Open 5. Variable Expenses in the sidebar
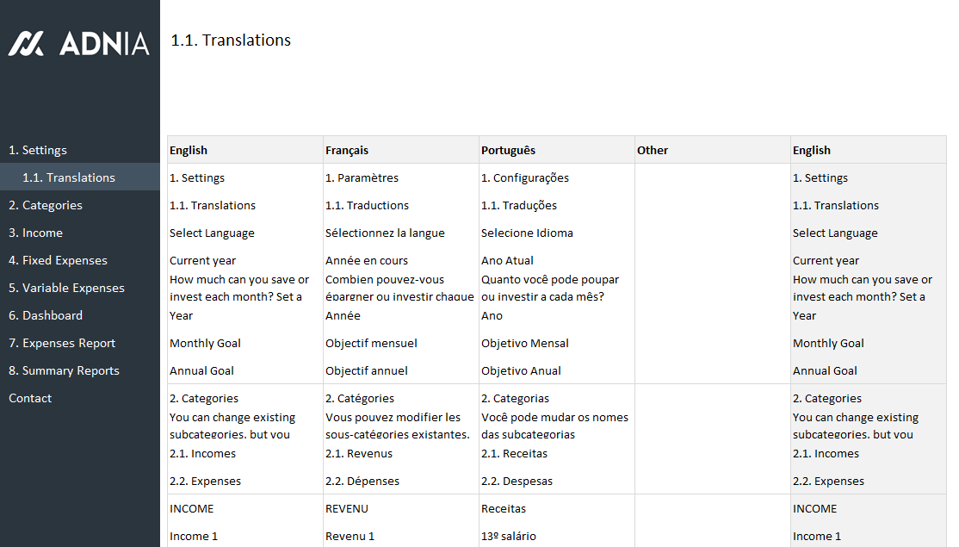Image resolution: width=959 pixels, height=547 pixels. 66,288
